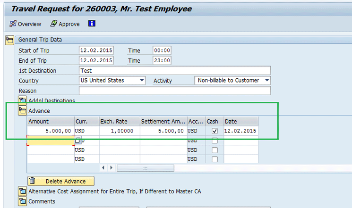
Task: Click the Approve pencil icon
Action: coord(54,24)
